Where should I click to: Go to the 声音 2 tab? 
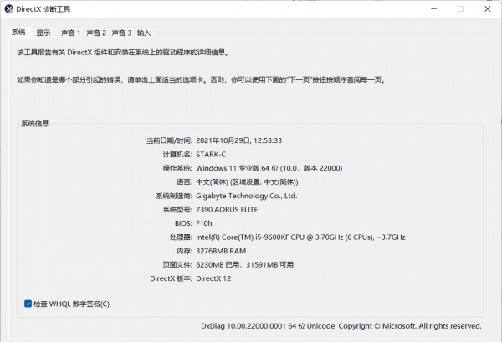click(96, 33)
